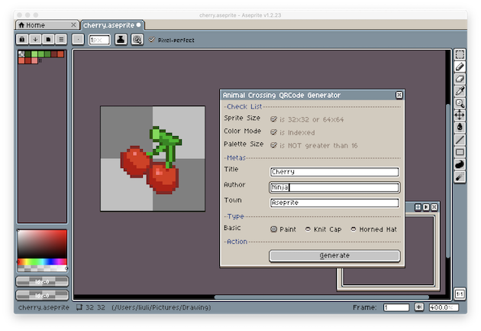Click the Frame number field
The width and height of the screenshot is (481, 331).
396,307
